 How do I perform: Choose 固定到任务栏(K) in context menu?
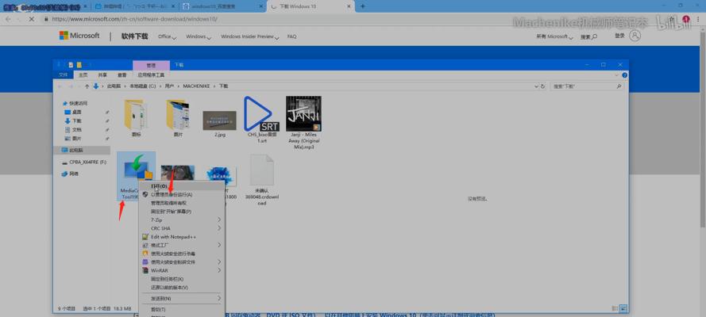click(181, 279)
